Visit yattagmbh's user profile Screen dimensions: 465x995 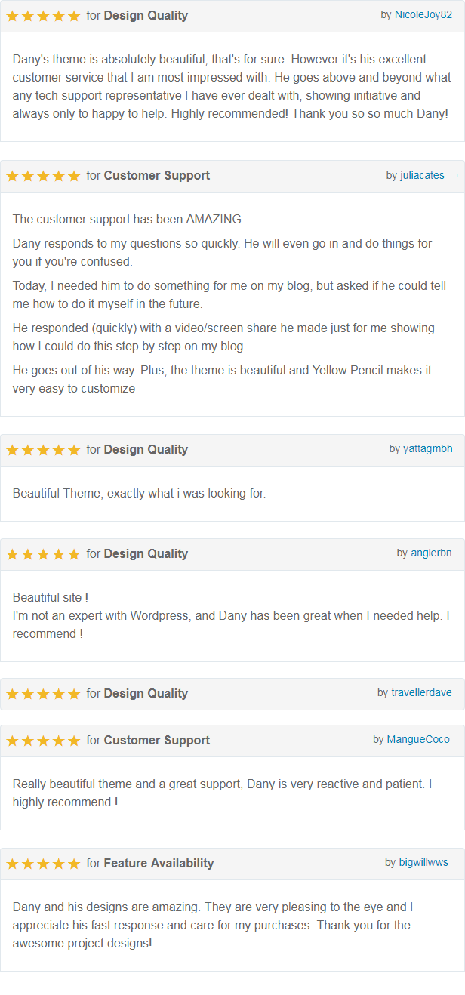click(428, 448)
